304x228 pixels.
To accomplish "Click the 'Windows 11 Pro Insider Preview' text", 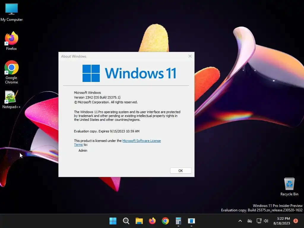I will pyautogui.click(x=278, y=206).
